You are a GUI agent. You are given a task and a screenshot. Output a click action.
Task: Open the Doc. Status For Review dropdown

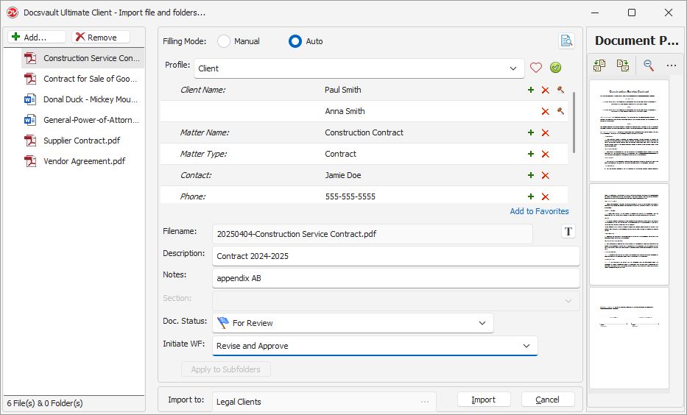coord(482,323)
